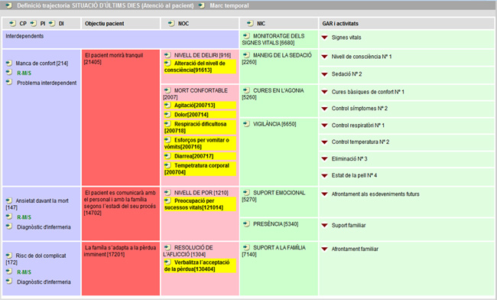Click icon beside Respiració dificultosa
The height and width of the screenshot is (300, 497).
(167, 124)
